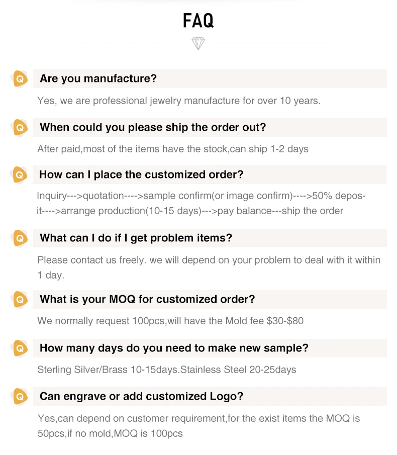
Task: Select "Can engrave or add customized Logo?" question
Action: (x=141, y=396)
